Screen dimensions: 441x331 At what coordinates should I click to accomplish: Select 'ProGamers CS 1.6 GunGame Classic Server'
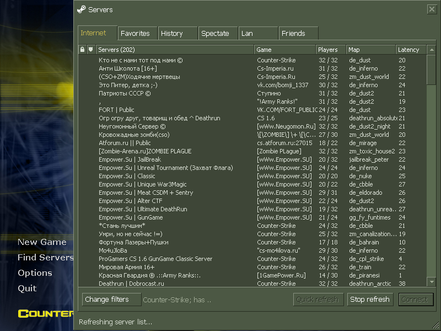coord(252,259)
